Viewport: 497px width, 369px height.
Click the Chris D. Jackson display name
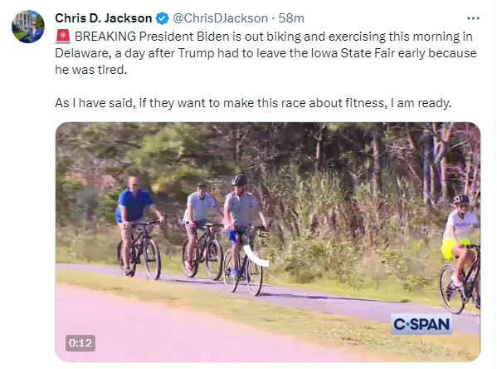click(x=104, y=18)
